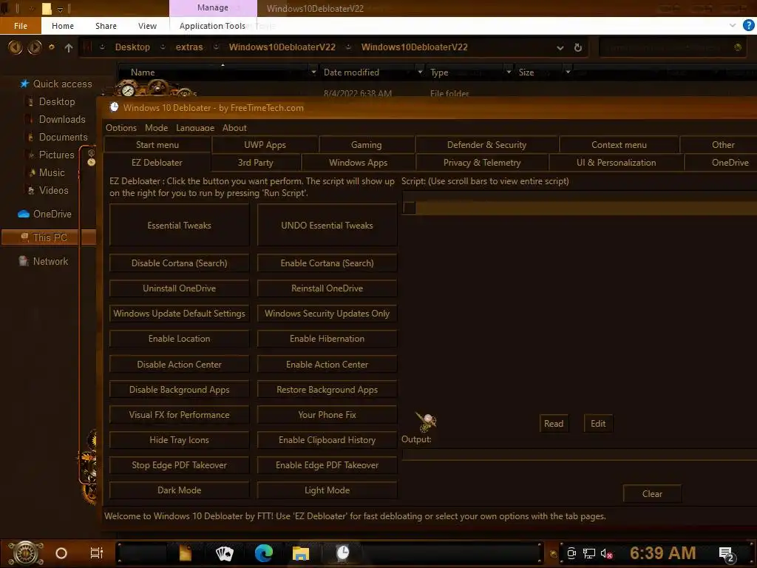
Task: Click the muted volume tray icon
Action: point(606,553)
